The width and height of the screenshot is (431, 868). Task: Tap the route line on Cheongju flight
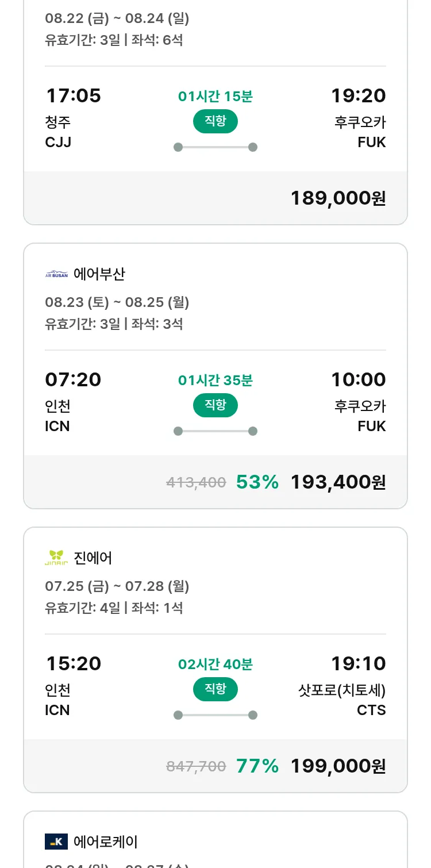pos(215,147)
